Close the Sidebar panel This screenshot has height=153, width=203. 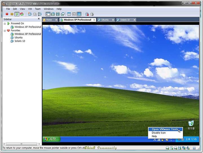click(x=39, y=19)
